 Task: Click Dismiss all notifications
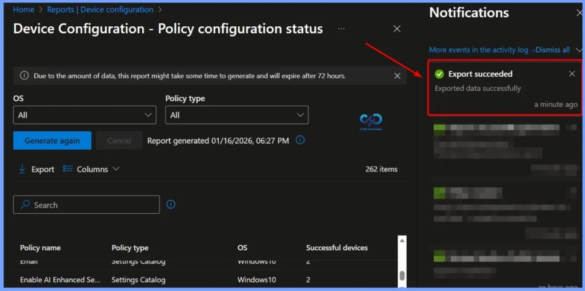[553, 50]
